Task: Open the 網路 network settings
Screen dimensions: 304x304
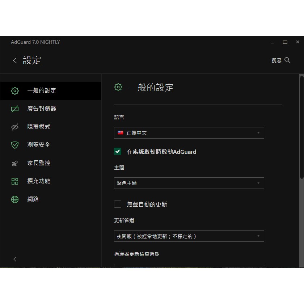Action: [51, 199]
